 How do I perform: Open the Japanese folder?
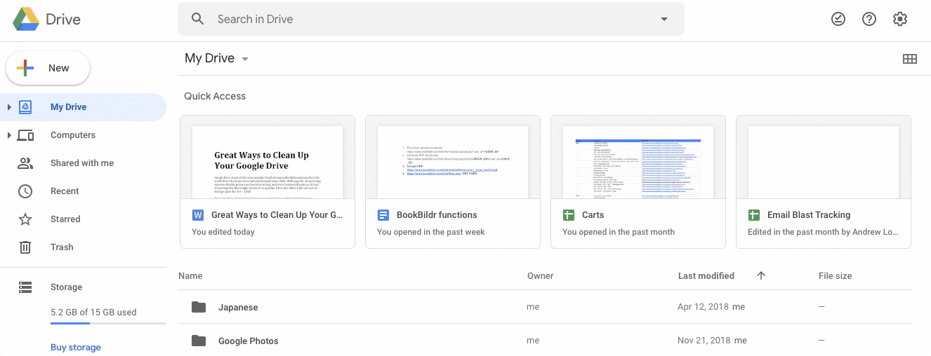[237, 307]
